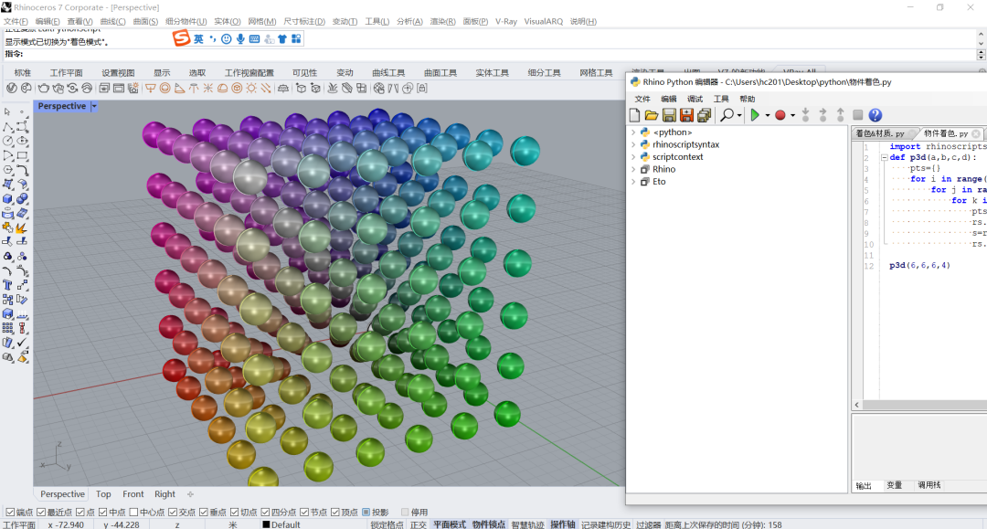
Task: Expand the Rhino tree node
Action: pyautogui.click(x=633, y=169)
